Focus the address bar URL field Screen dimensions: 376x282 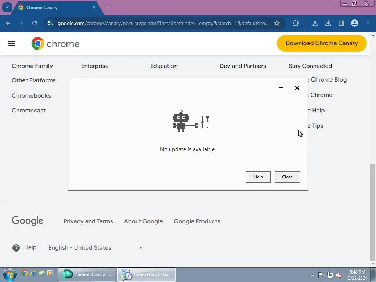[163, 23]
